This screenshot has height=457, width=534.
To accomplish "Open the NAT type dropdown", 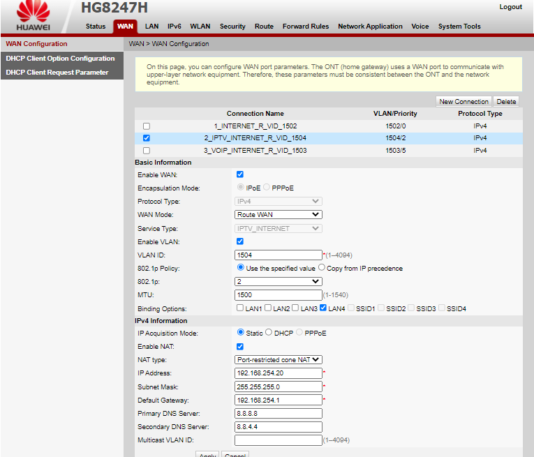I will point(278,360).
